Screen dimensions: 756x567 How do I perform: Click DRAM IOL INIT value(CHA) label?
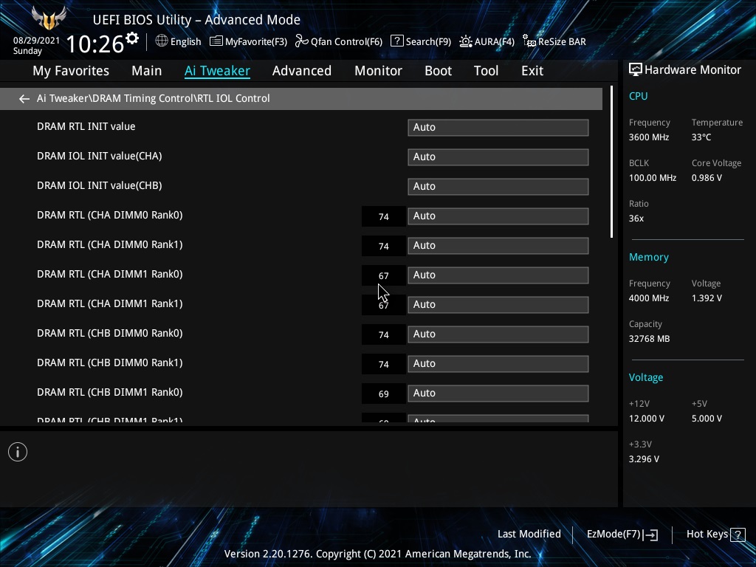(100, 156)
